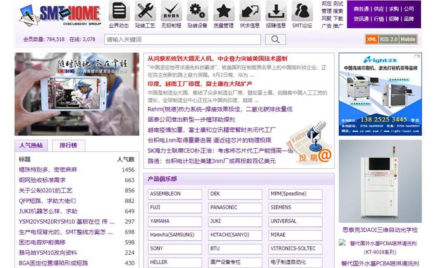This screenshot has height=268, width=436.
Task: Select the JUKI product club
Action: [235, 221]
